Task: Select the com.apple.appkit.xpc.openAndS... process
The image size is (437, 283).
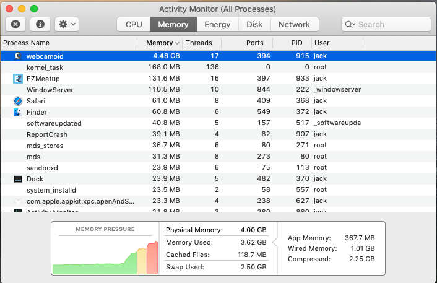Action: click(80, 201)
